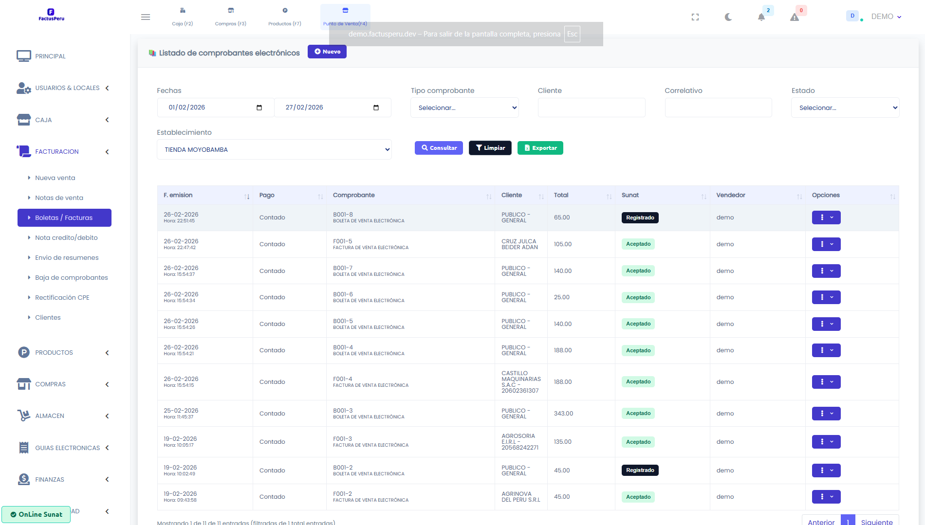Screen dimensions: 925x525
Task: Open Nota credito/debito menu item
Action: 66,237
